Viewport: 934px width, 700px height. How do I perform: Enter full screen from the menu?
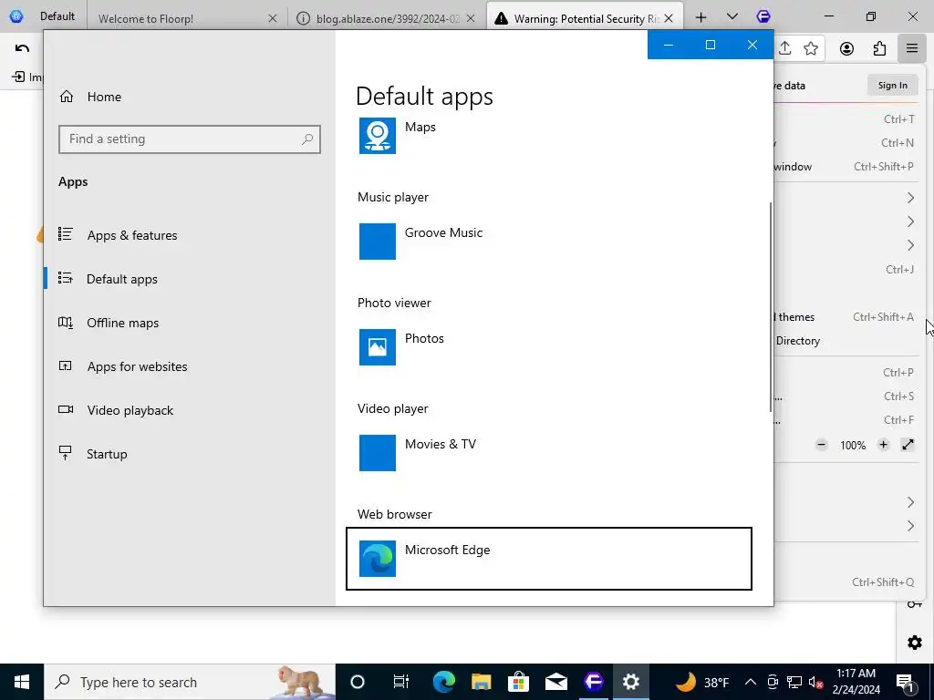(908, 445)
